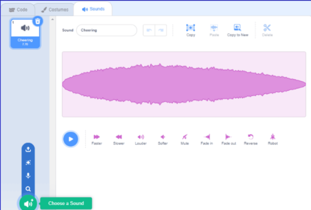
Task: Apply a Fade in to the sound
Action: pos(206,139)
